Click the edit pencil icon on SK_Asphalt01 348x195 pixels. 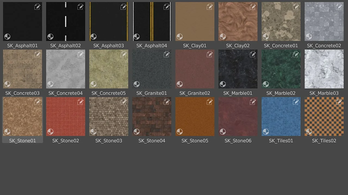point(38,6)
